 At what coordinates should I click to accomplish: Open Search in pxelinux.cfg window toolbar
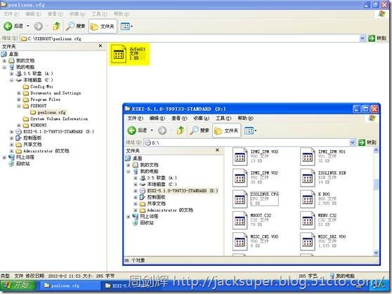point(75,26)
